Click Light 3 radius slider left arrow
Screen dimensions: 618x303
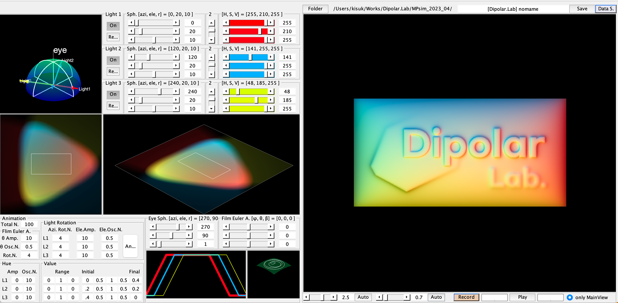(x=131, y=109)
